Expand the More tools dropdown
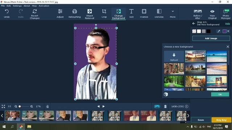The width and height of the screenshot is (232, 130). 173,14
